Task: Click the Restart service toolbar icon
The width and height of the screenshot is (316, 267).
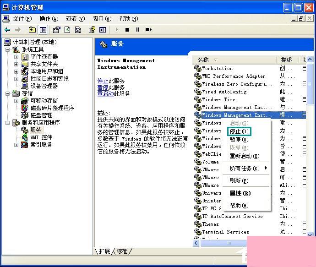Action: click(x=148, y=30)
